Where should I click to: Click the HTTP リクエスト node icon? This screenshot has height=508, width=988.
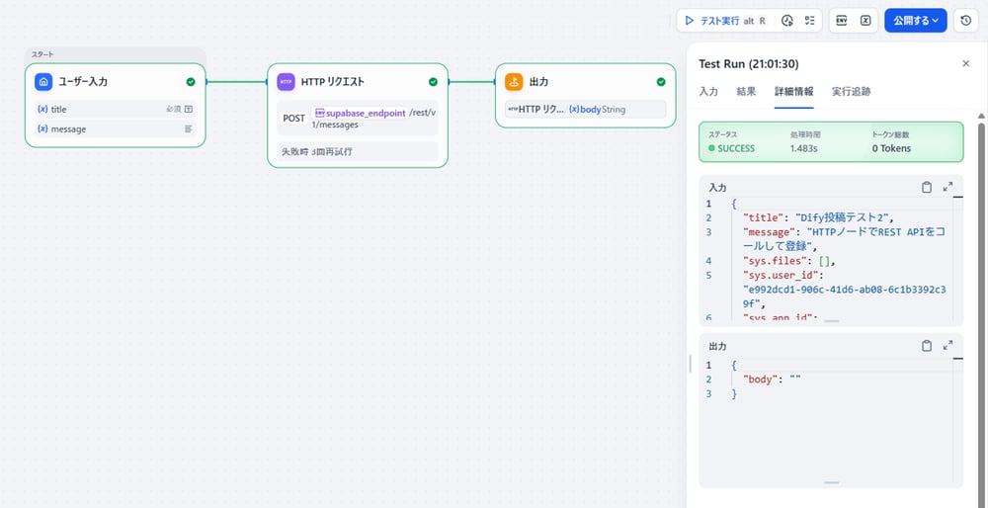click(x=286, y=82)
